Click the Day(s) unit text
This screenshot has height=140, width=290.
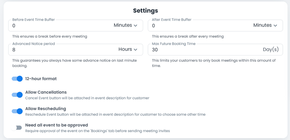[x=271, y=50]
